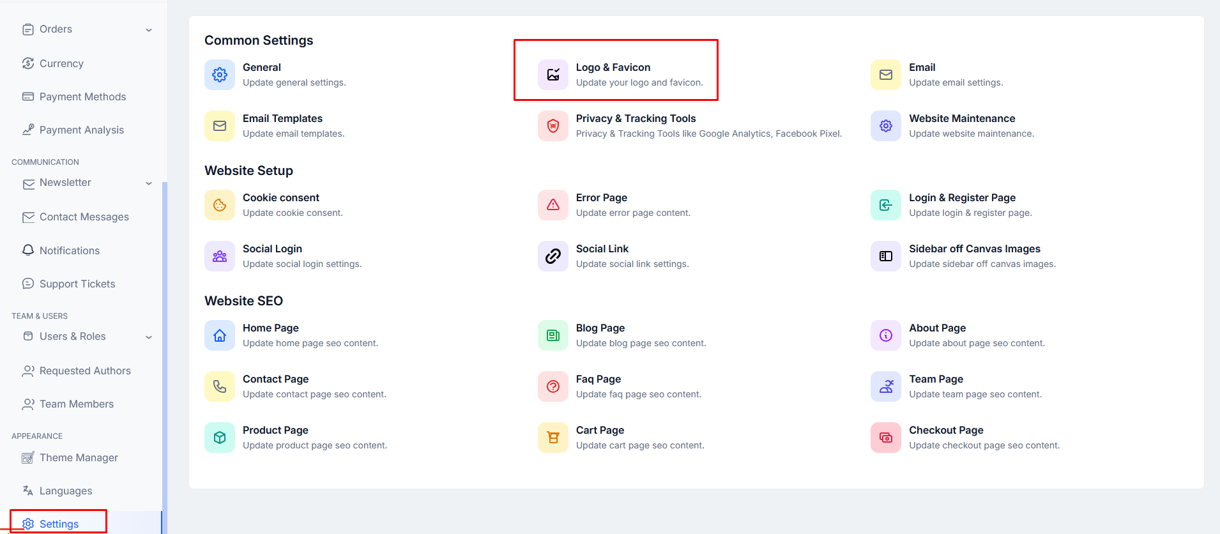Open the Faq Page question icon

tap(553, 386)
